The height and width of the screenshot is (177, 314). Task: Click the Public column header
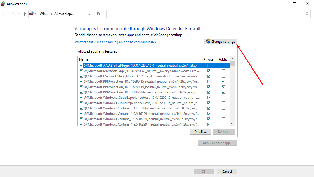pyautogui.click(x=223, y=59)
